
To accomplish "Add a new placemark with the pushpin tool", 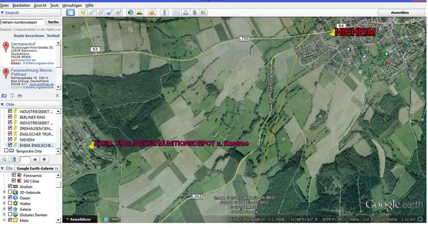I will [83, 13].
